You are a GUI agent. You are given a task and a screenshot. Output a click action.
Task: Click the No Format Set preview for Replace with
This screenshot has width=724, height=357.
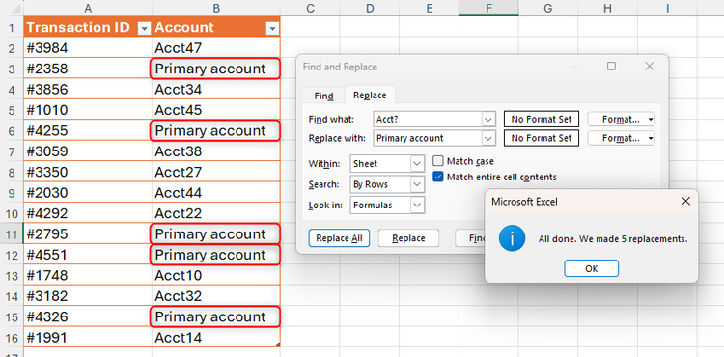click(542, 138)
